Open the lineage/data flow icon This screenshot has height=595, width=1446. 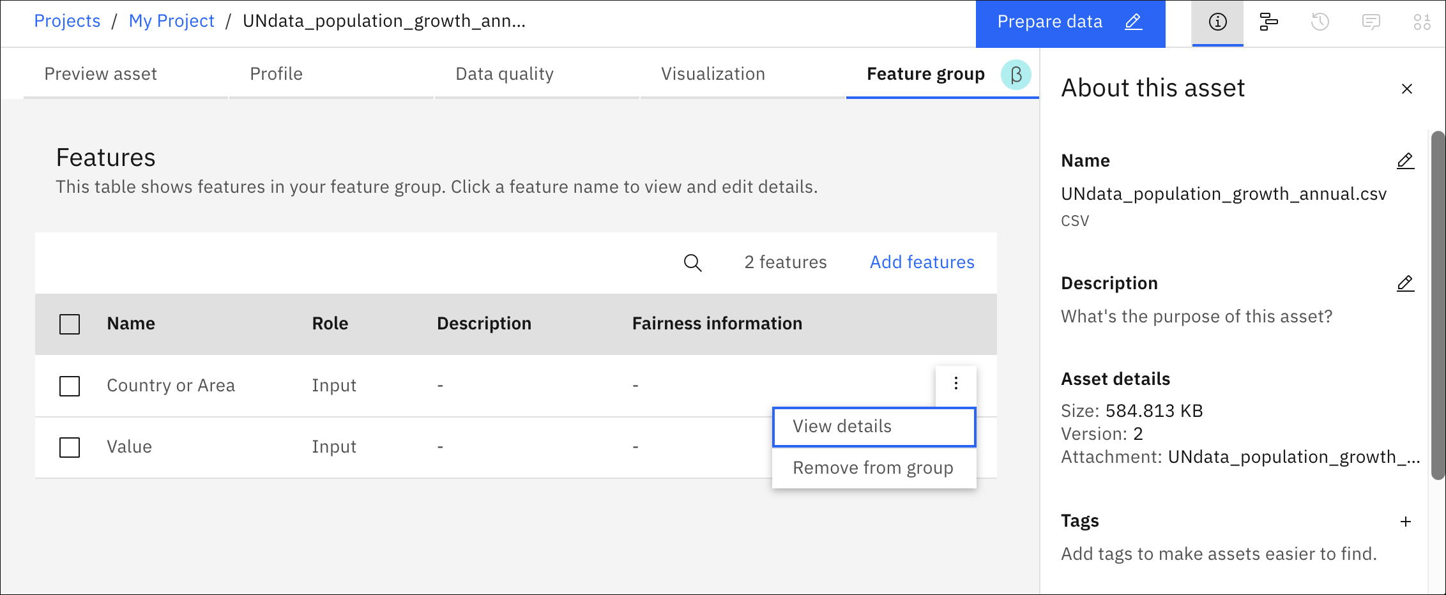pos(1268,22)
